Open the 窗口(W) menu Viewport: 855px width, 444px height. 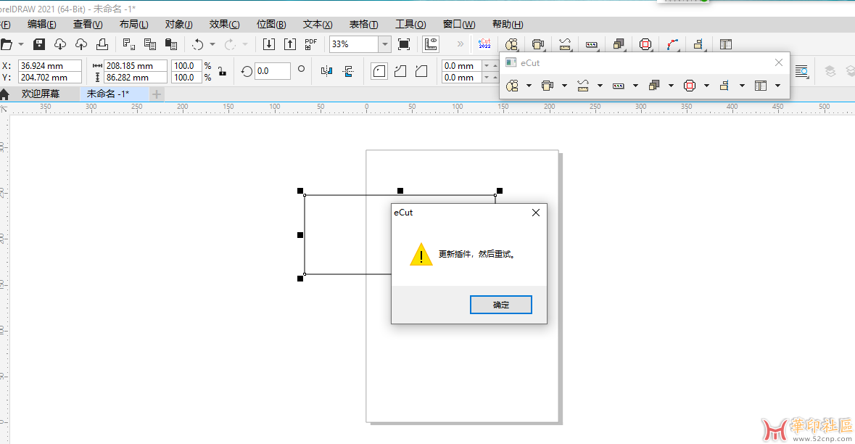[459, 24]
